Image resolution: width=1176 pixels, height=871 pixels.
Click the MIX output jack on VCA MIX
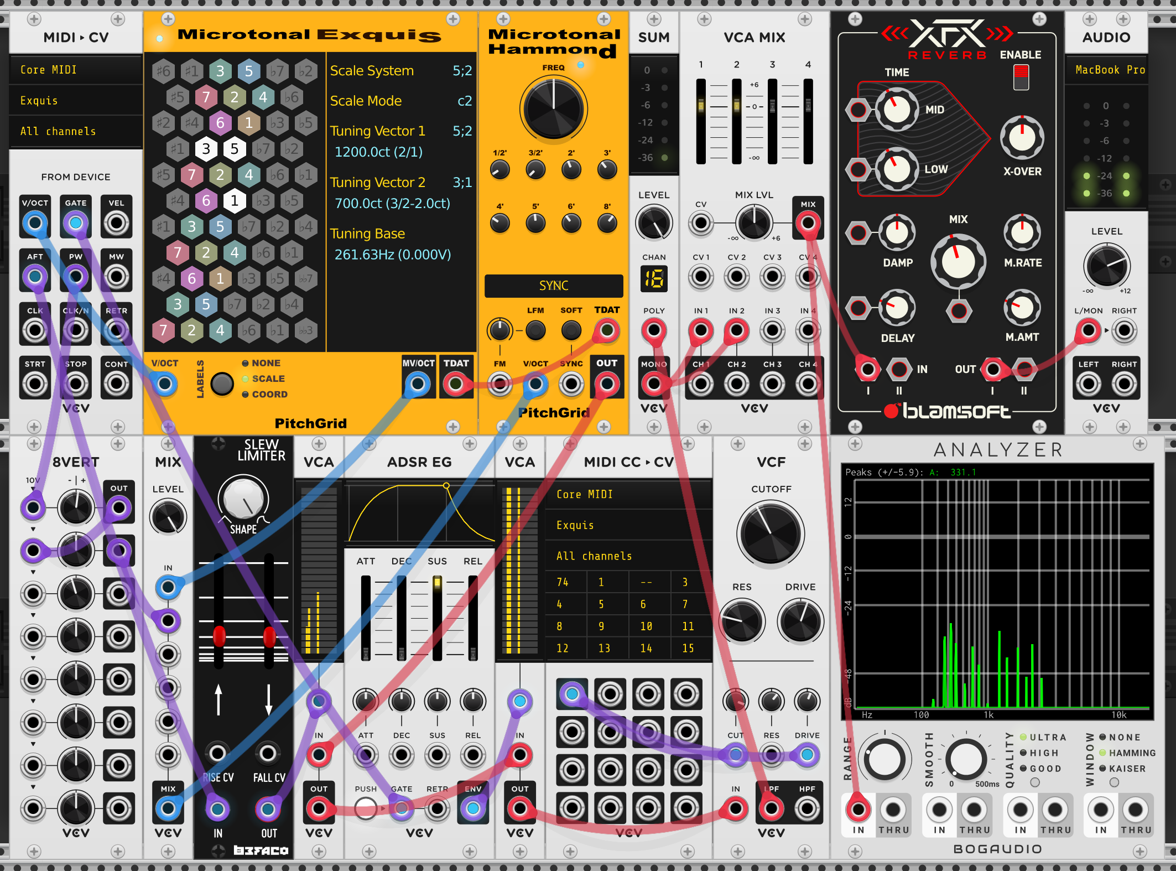pos(808,223)
